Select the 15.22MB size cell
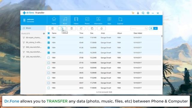Viewport: 192px width, 108px height. [93, 58]
